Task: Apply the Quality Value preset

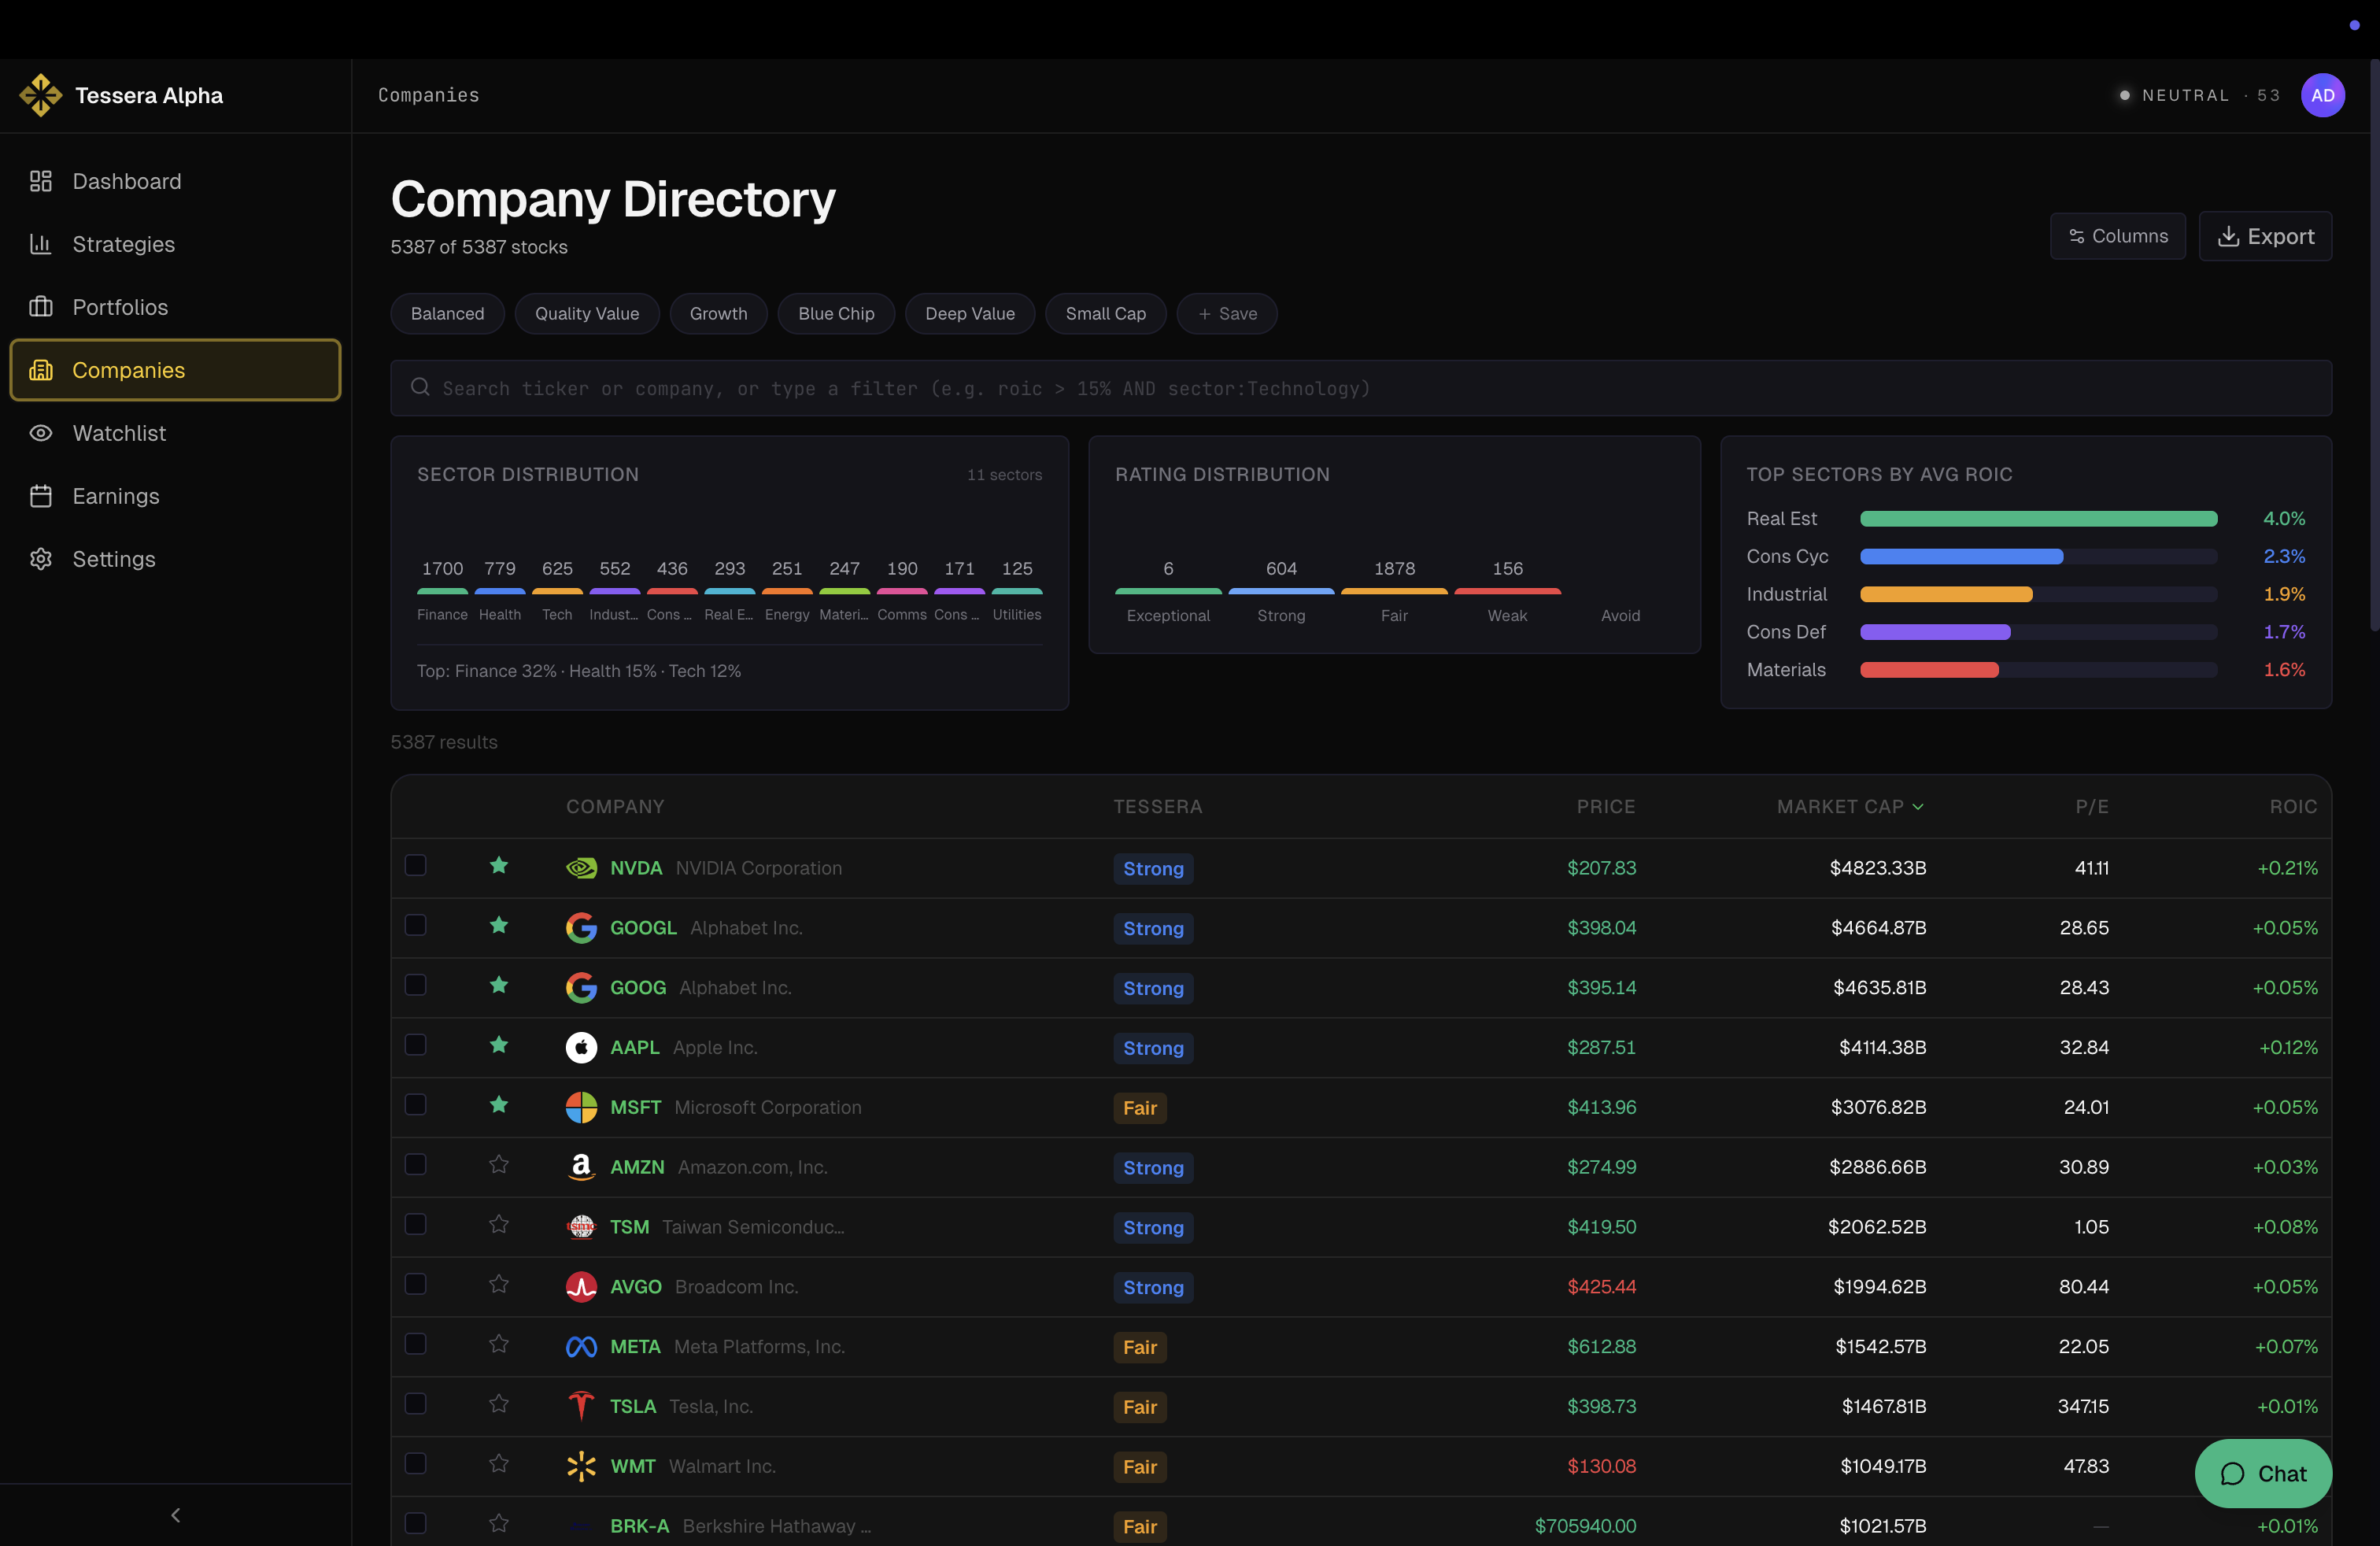Action: [x=587, y=314]
